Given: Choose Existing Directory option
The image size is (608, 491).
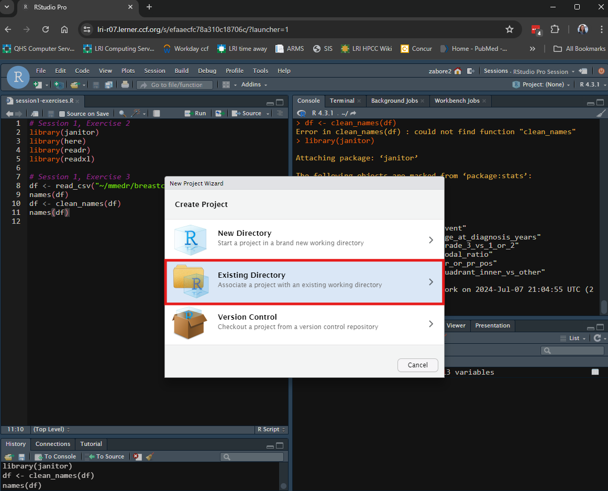Looking at the screenshot, I should [x=304, y=282].
